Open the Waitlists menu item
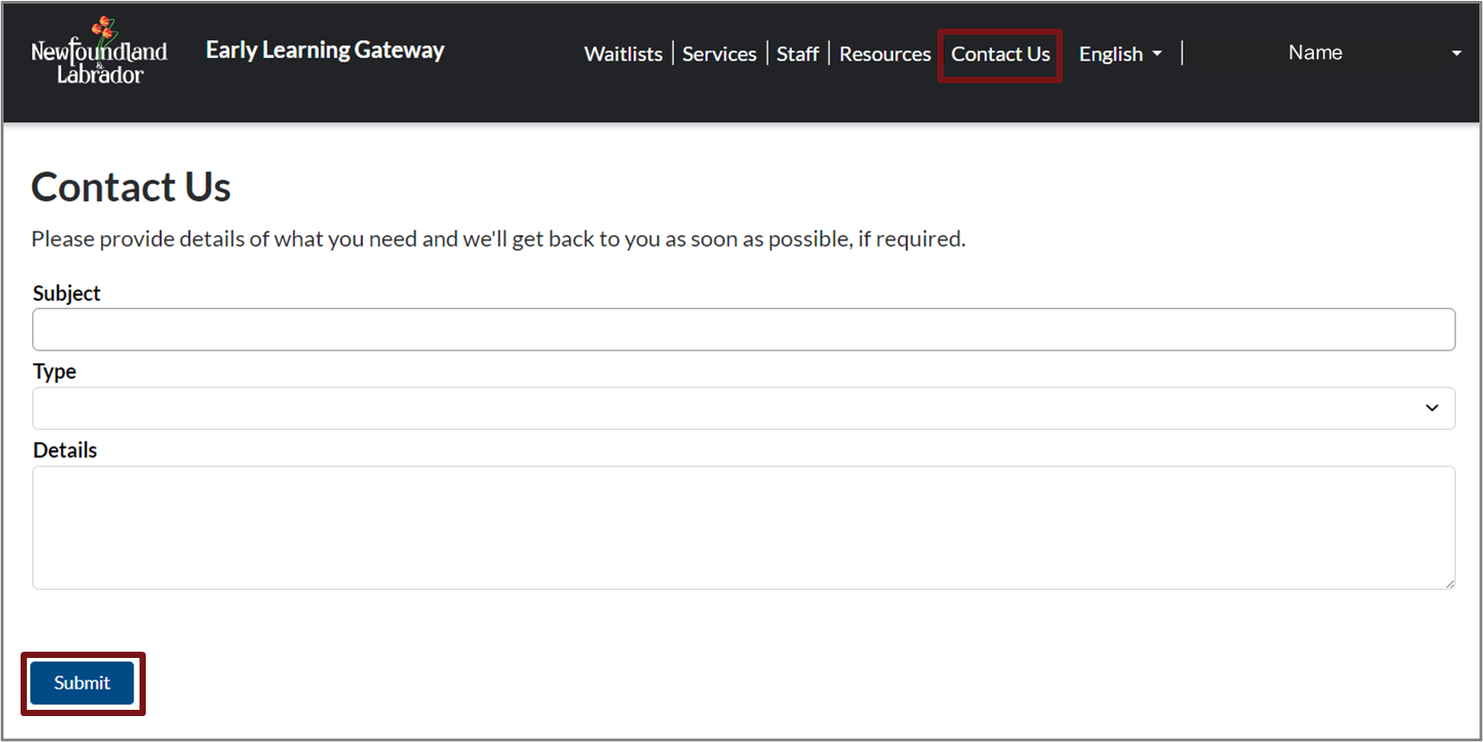The image size is (1483, 742). click(x=623, y=54)
